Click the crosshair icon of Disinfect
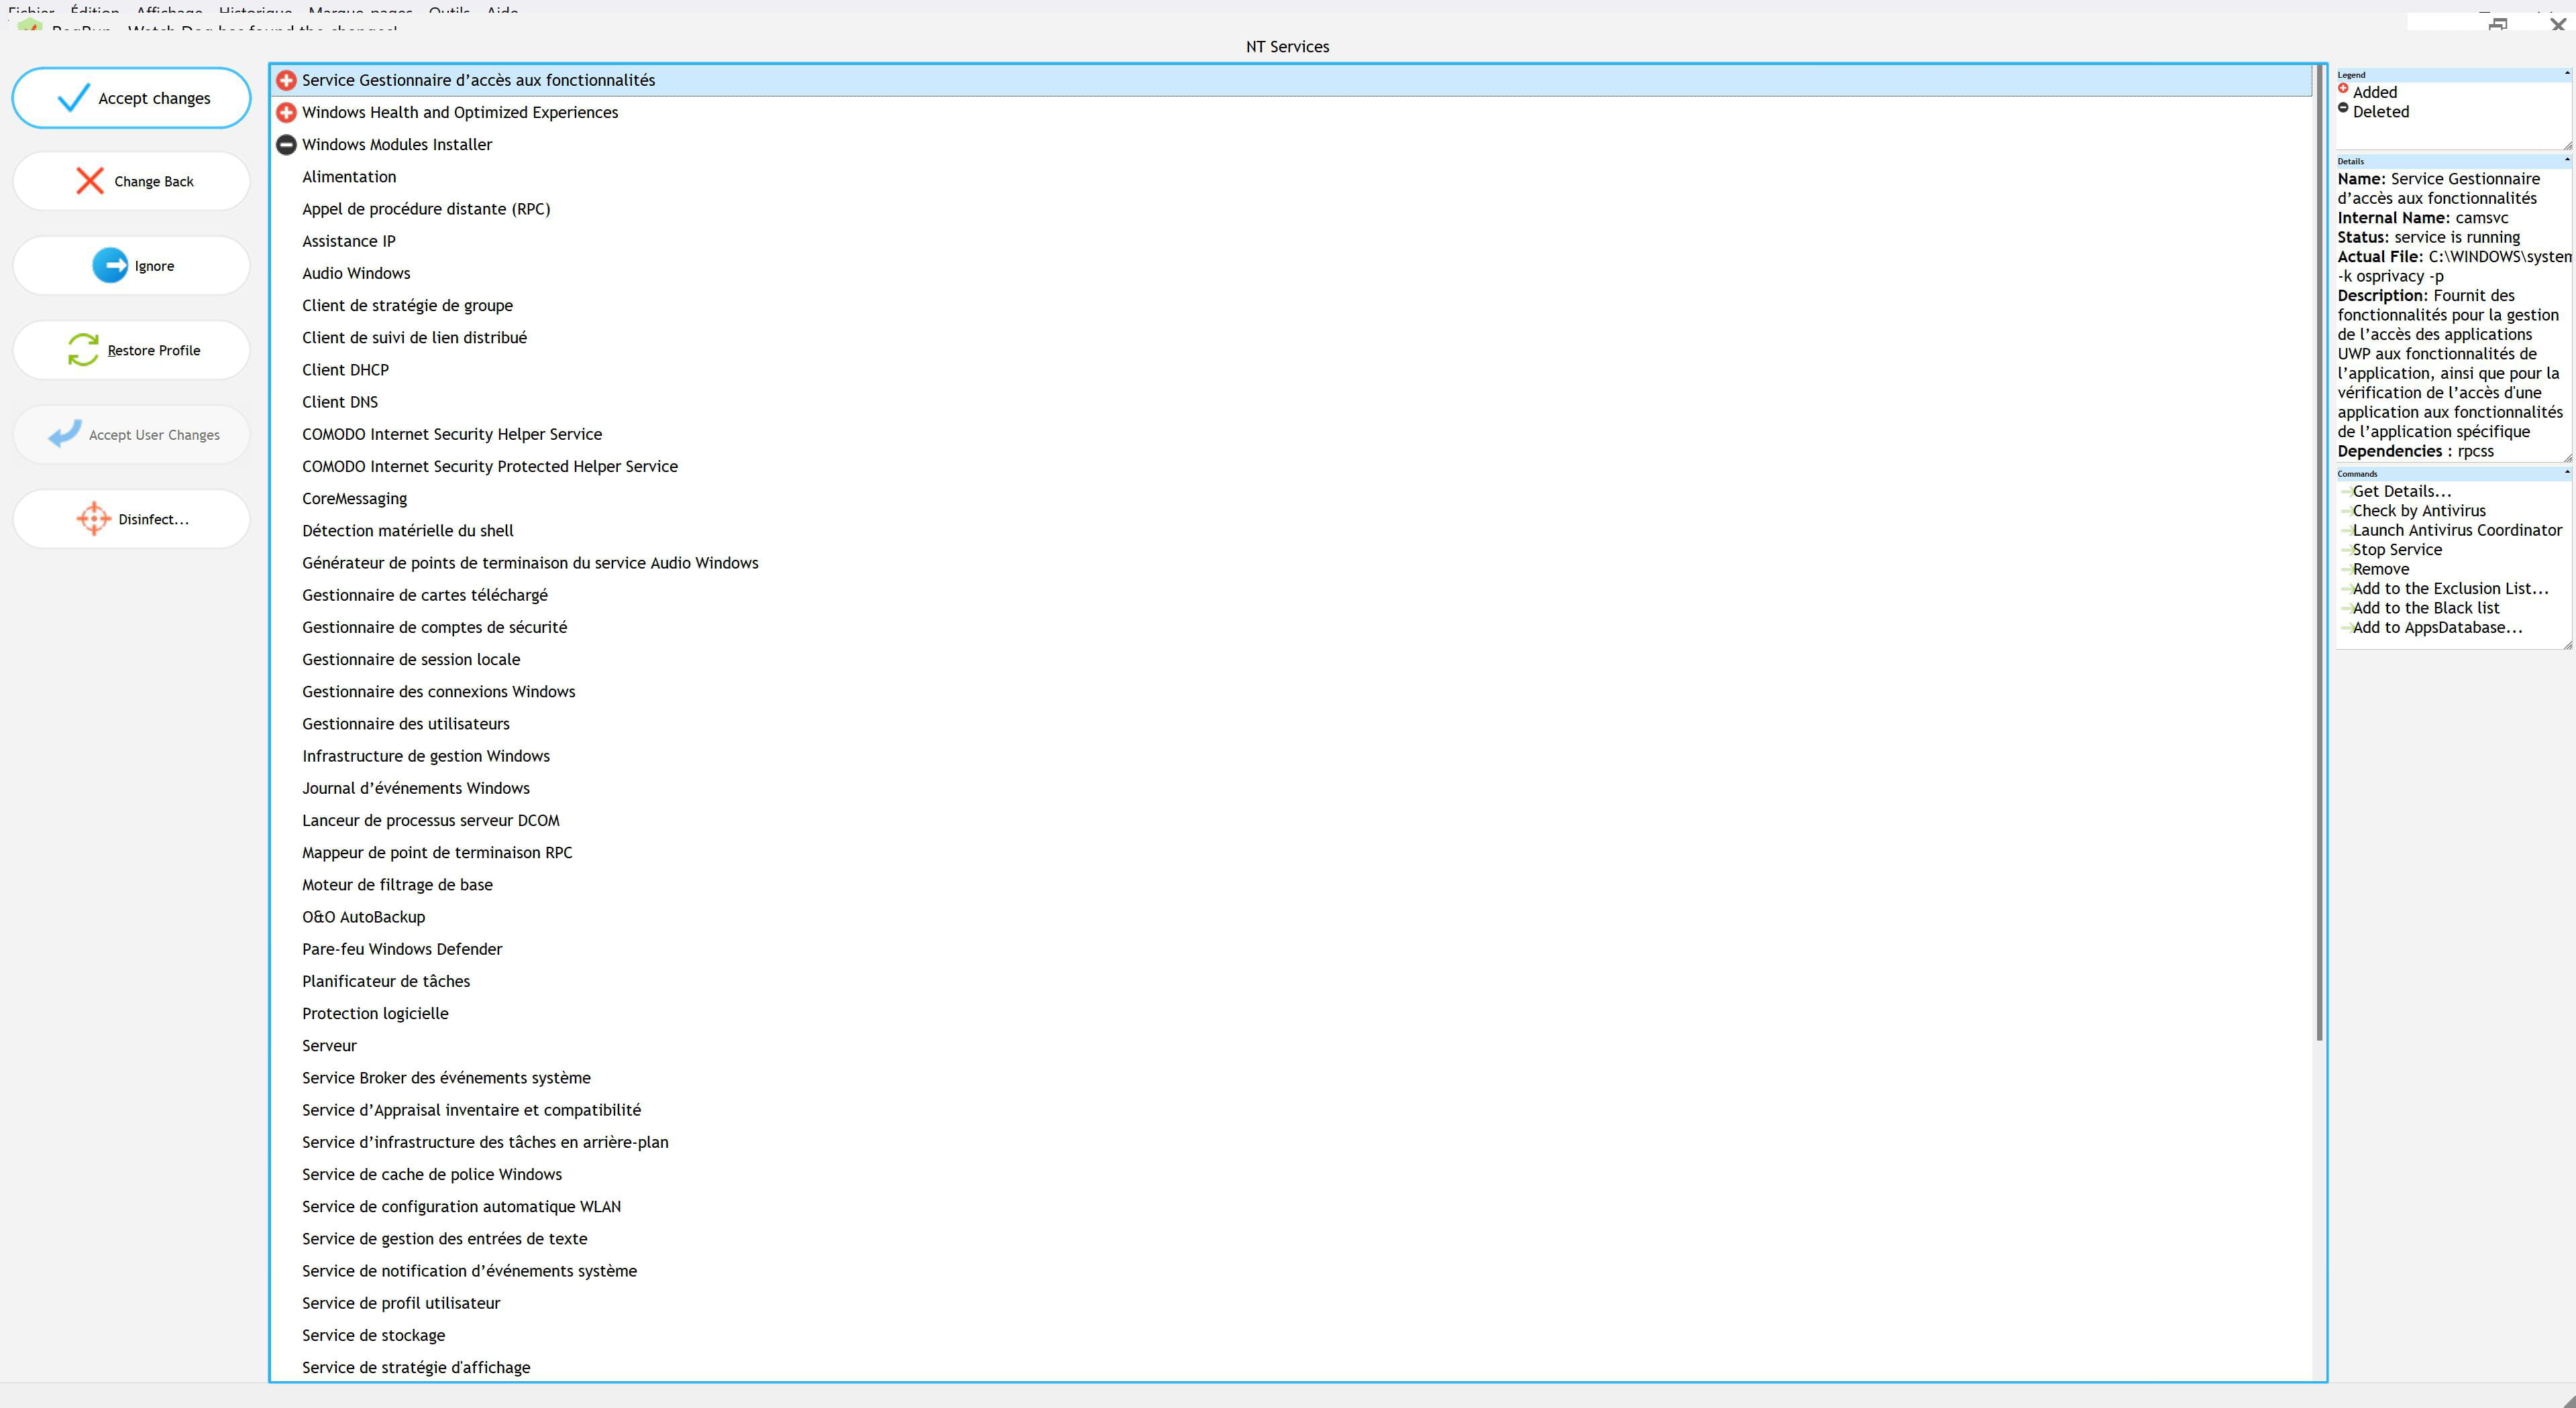 coord(94,519)
